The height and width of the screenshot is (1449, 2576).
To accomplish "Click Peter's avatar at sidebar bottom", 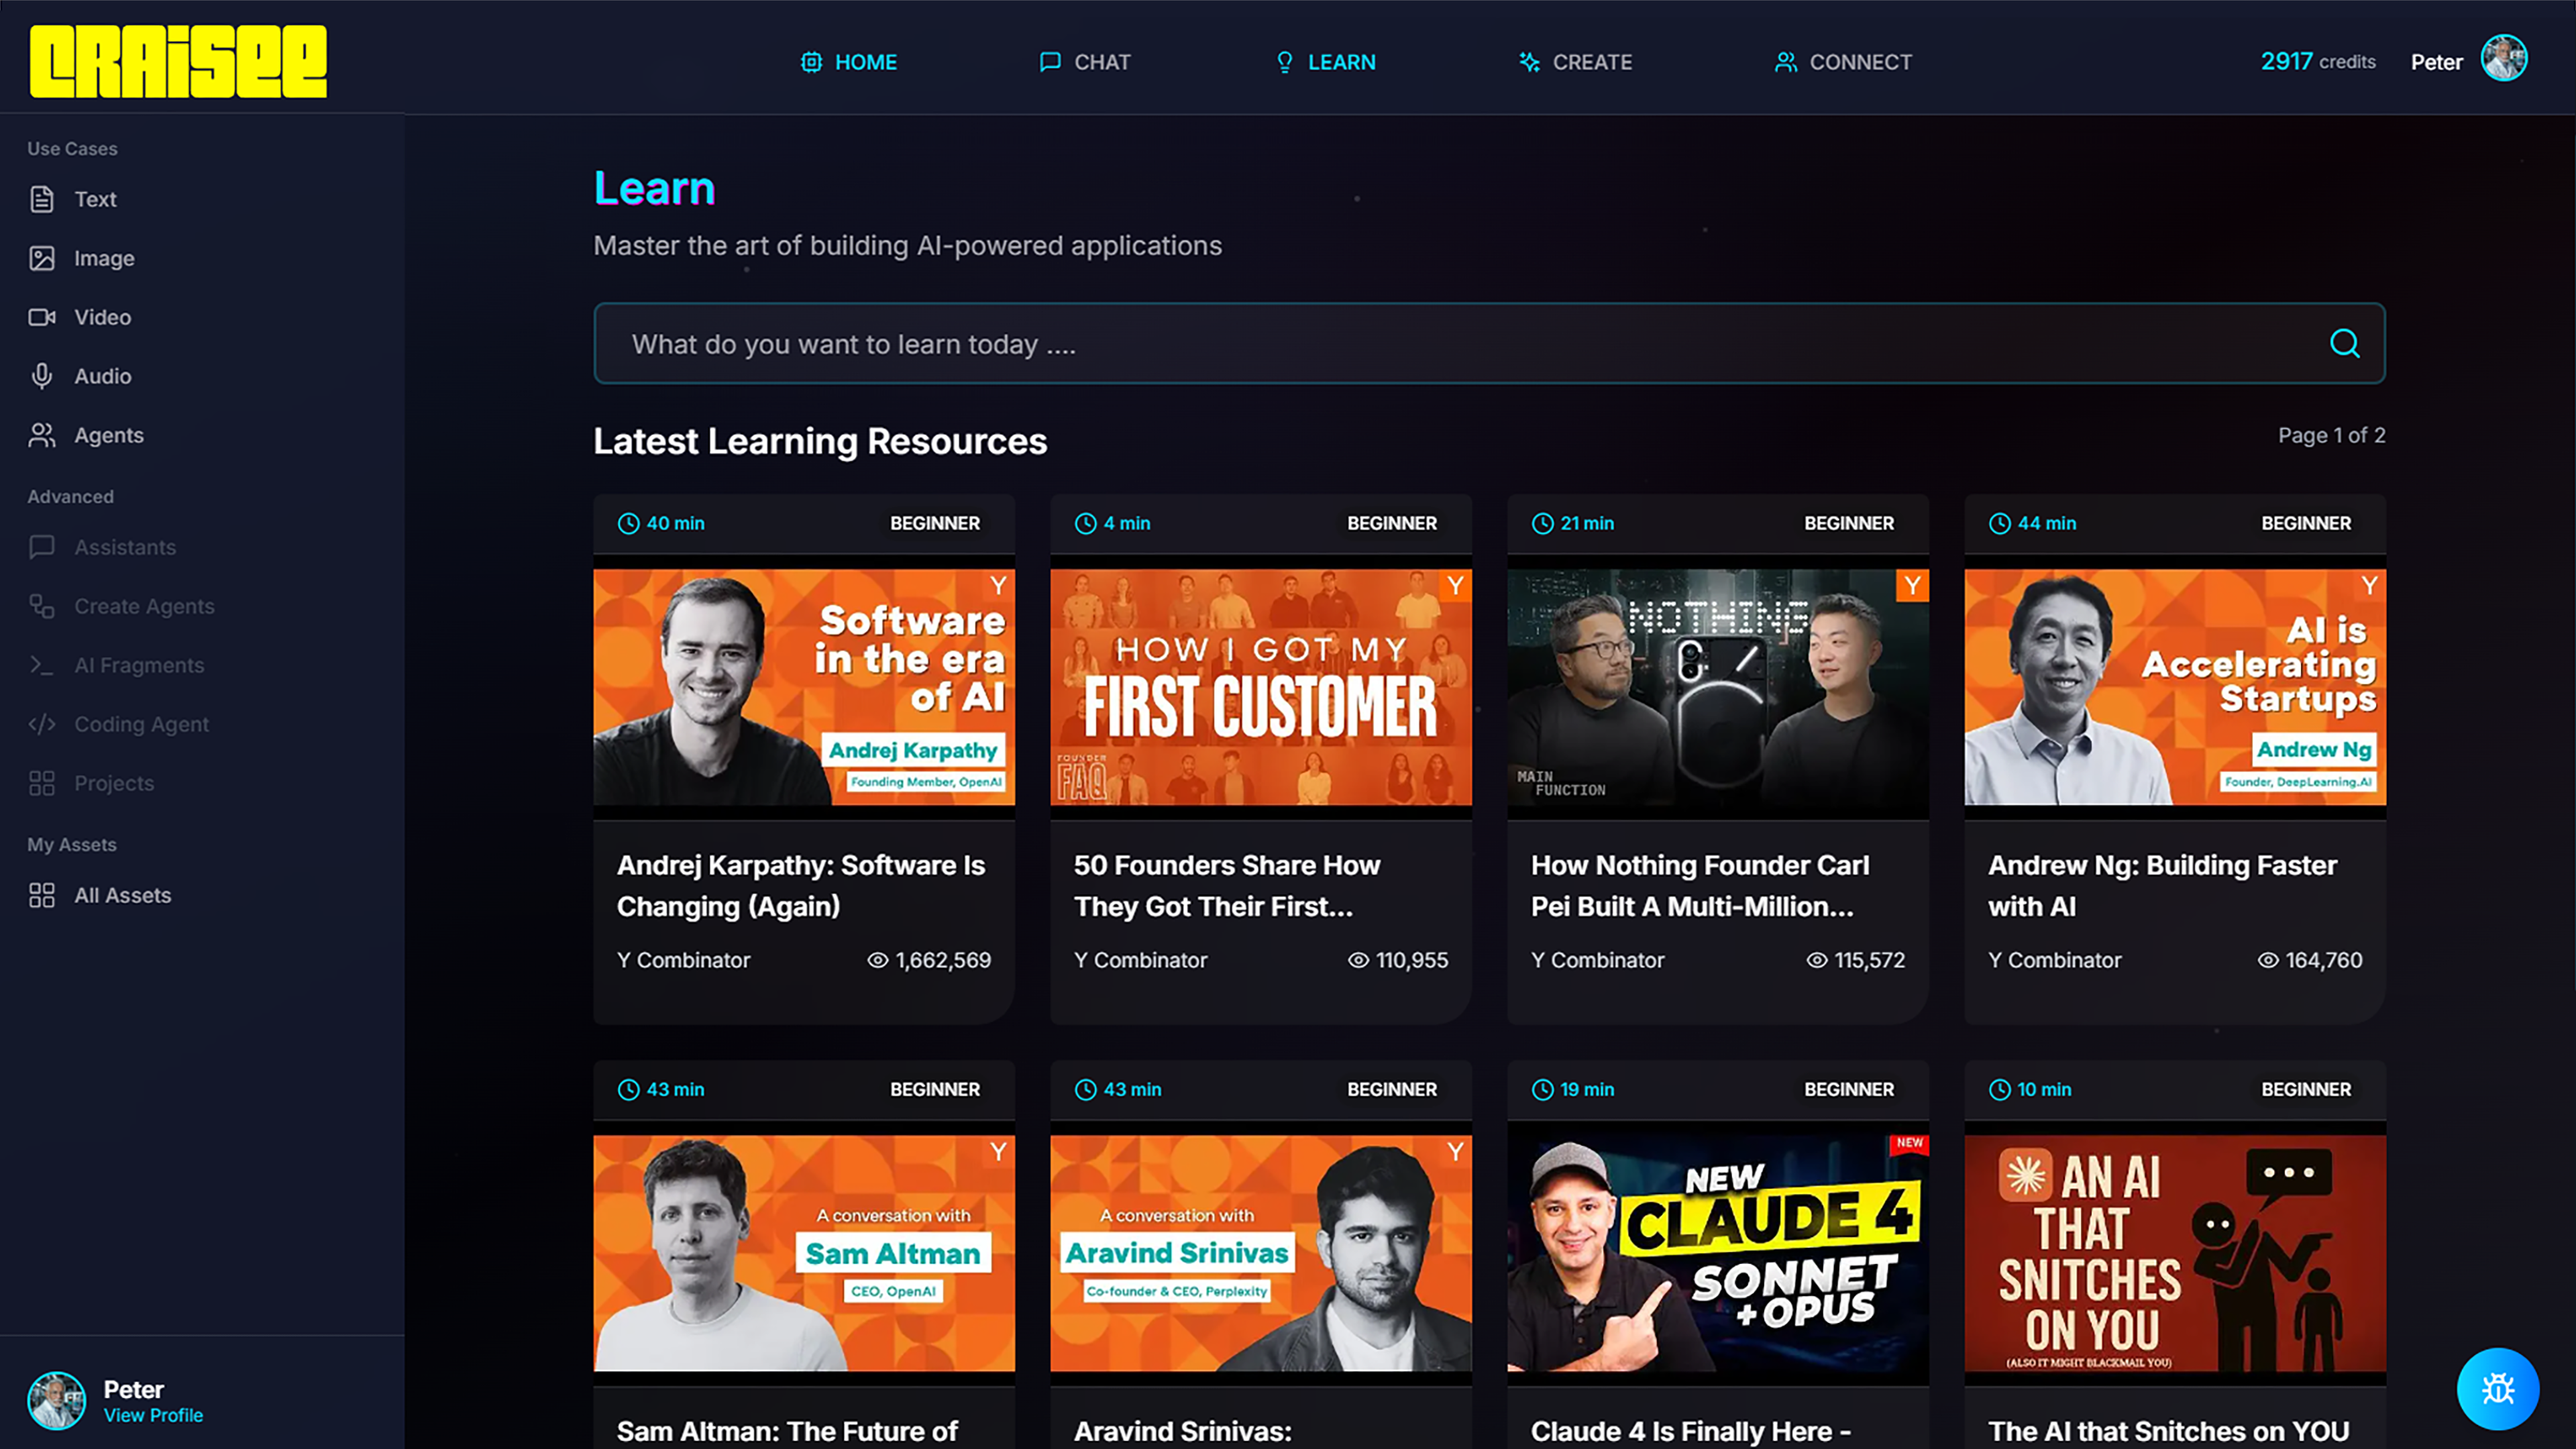I will pos(56,1400).
